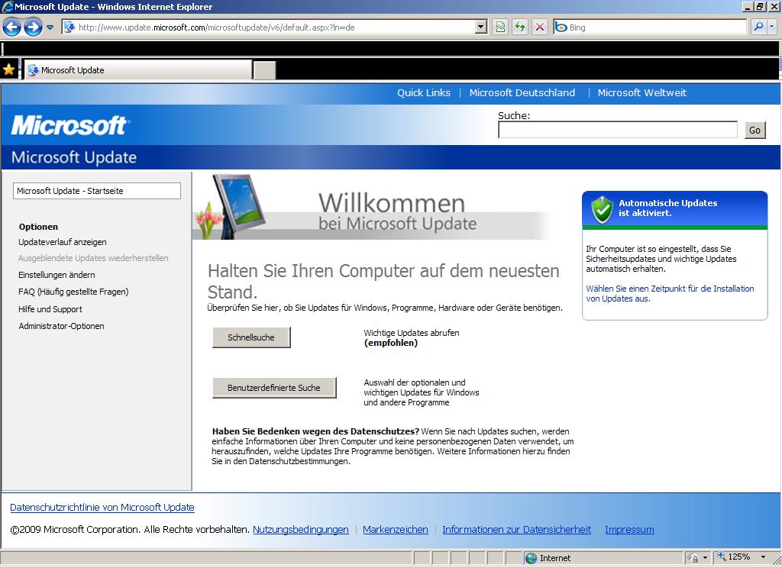Open search provider options dropdown
The width and height of the screenshot is (782, 568).
[x=772, y=27]
